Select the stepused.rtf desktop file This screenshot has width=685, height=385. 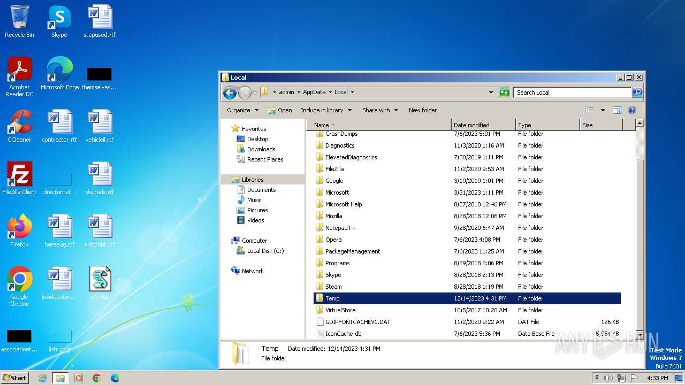click(100, 21)
